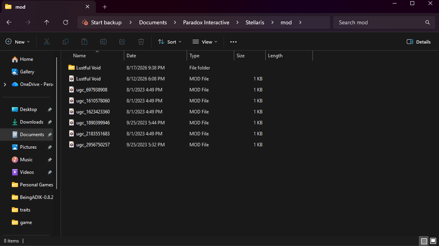The width and height of the screenshot is (439, 246).
Task: Open OneDrive - Personal in sidebar
Action: pos(32,84)
